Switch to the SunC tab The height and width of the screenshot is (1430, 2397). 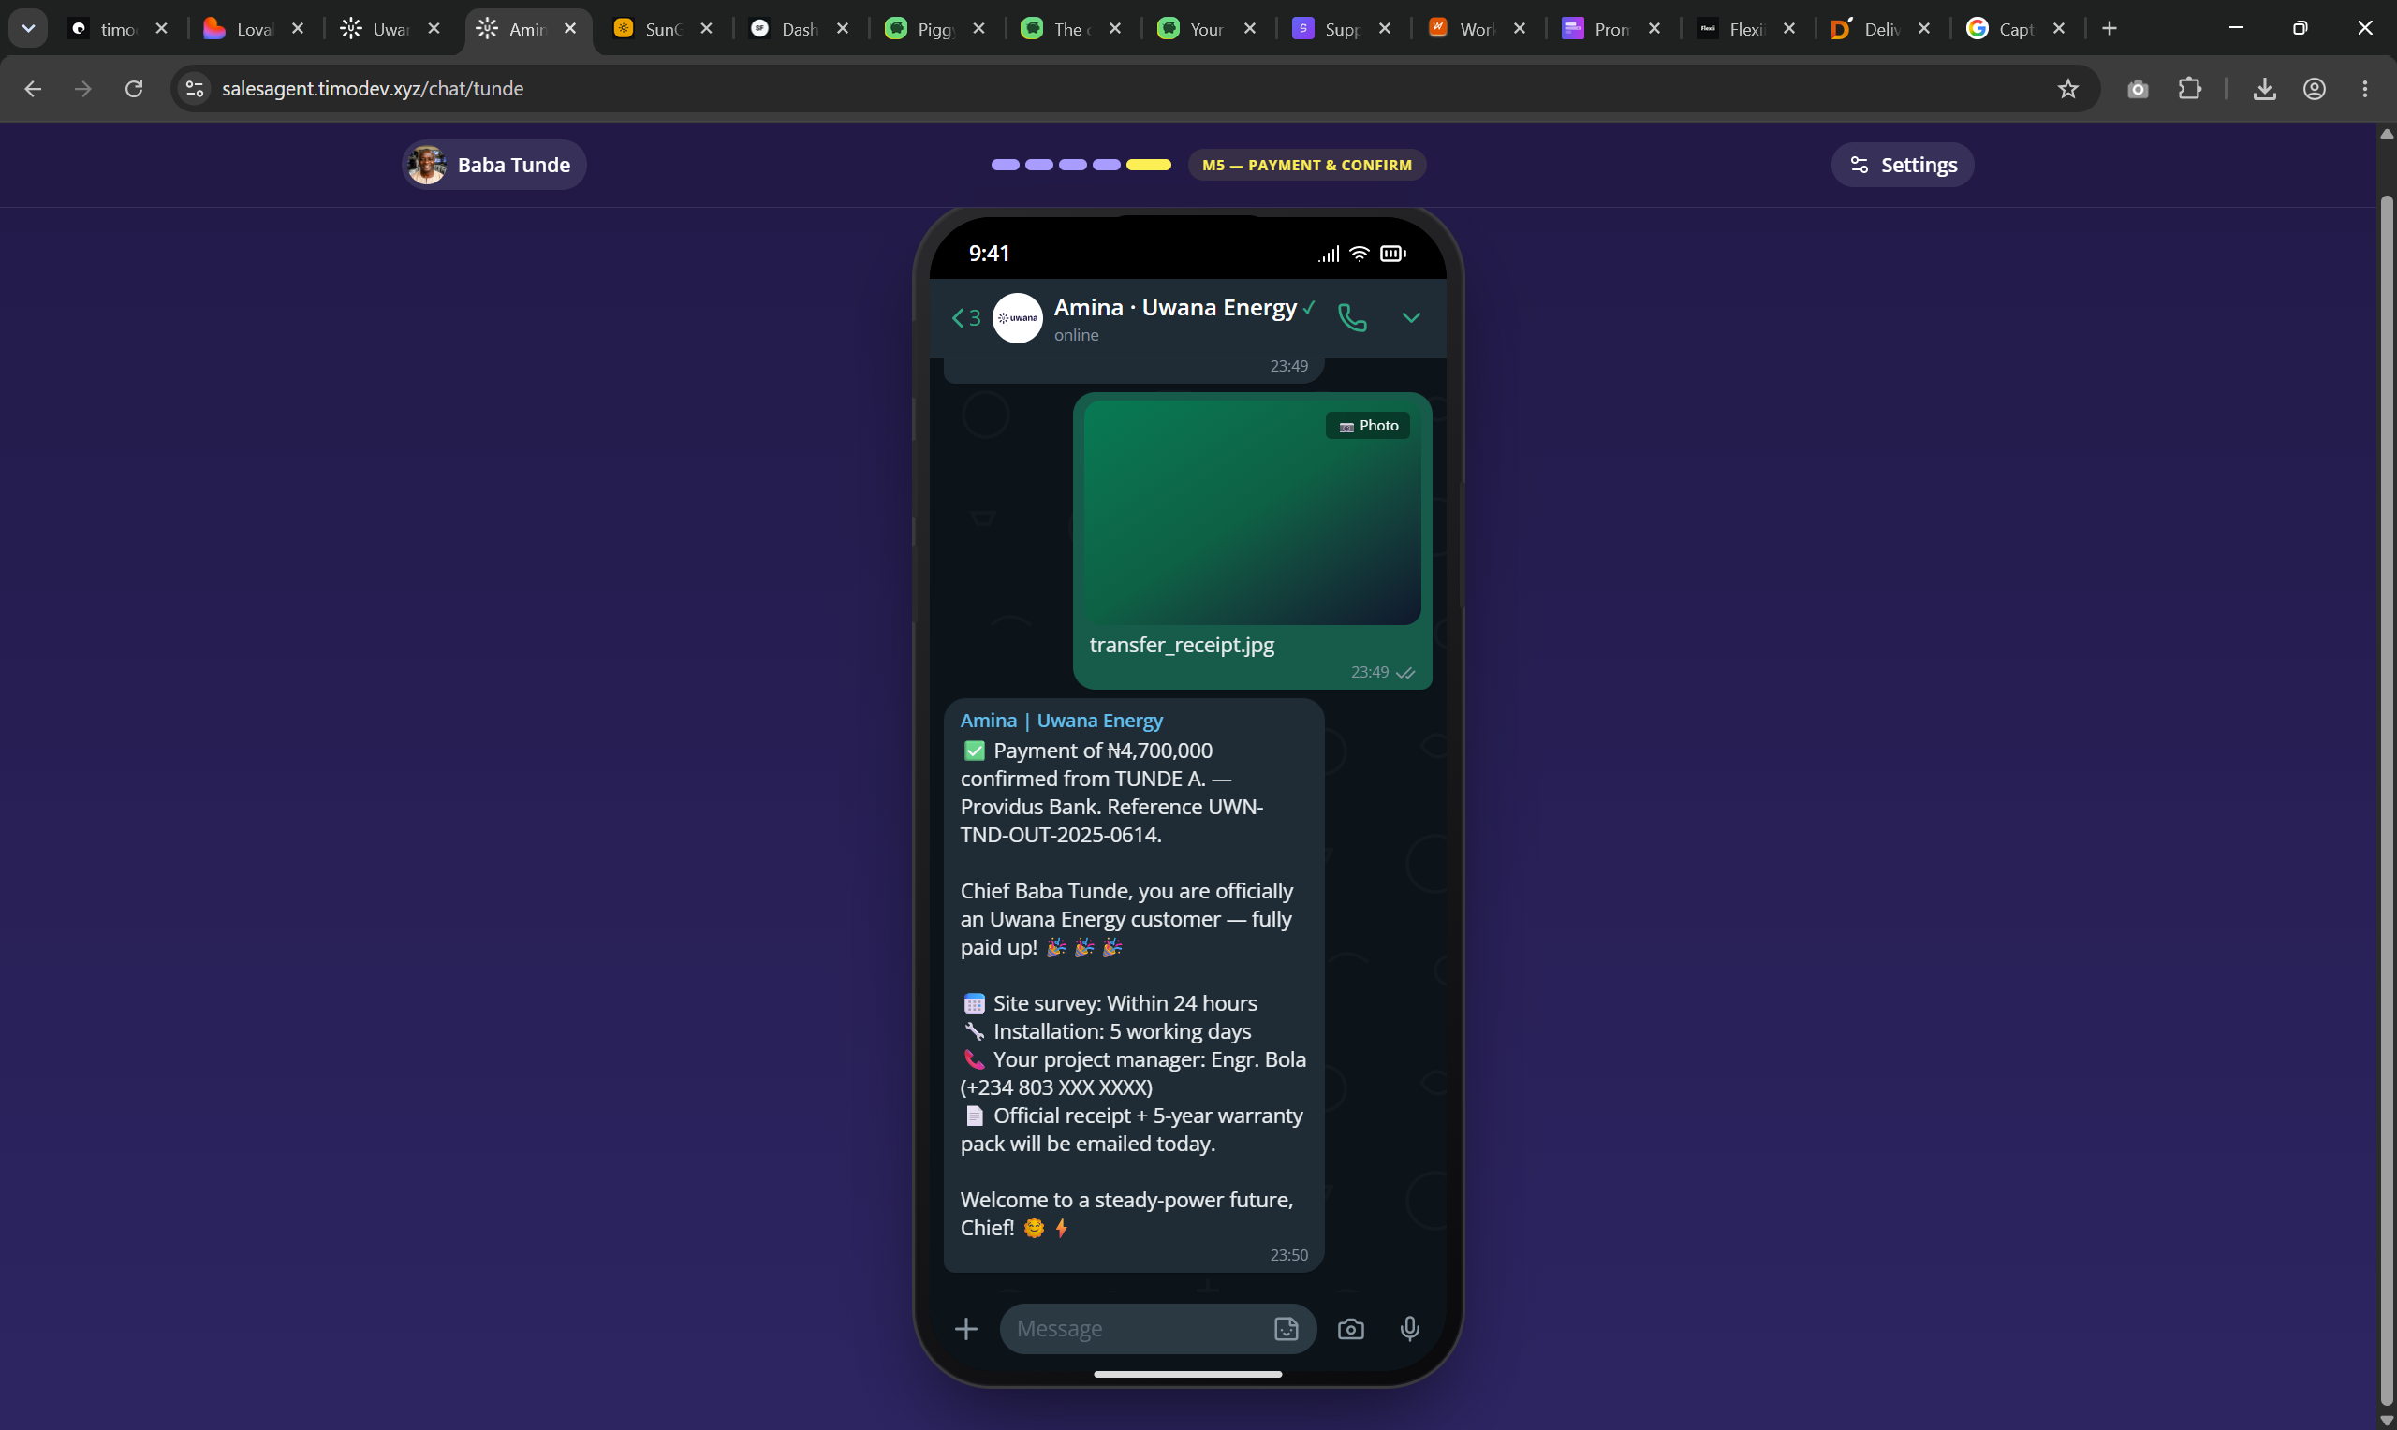click(x=663, y=29)
